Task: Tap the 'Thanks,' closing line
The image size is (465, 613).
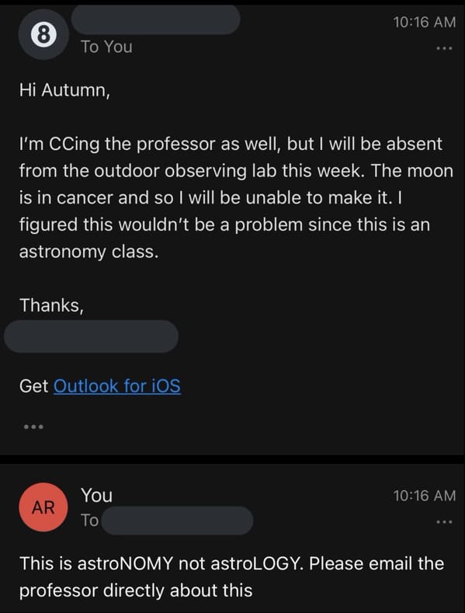Action: click(x=51, y=305)
